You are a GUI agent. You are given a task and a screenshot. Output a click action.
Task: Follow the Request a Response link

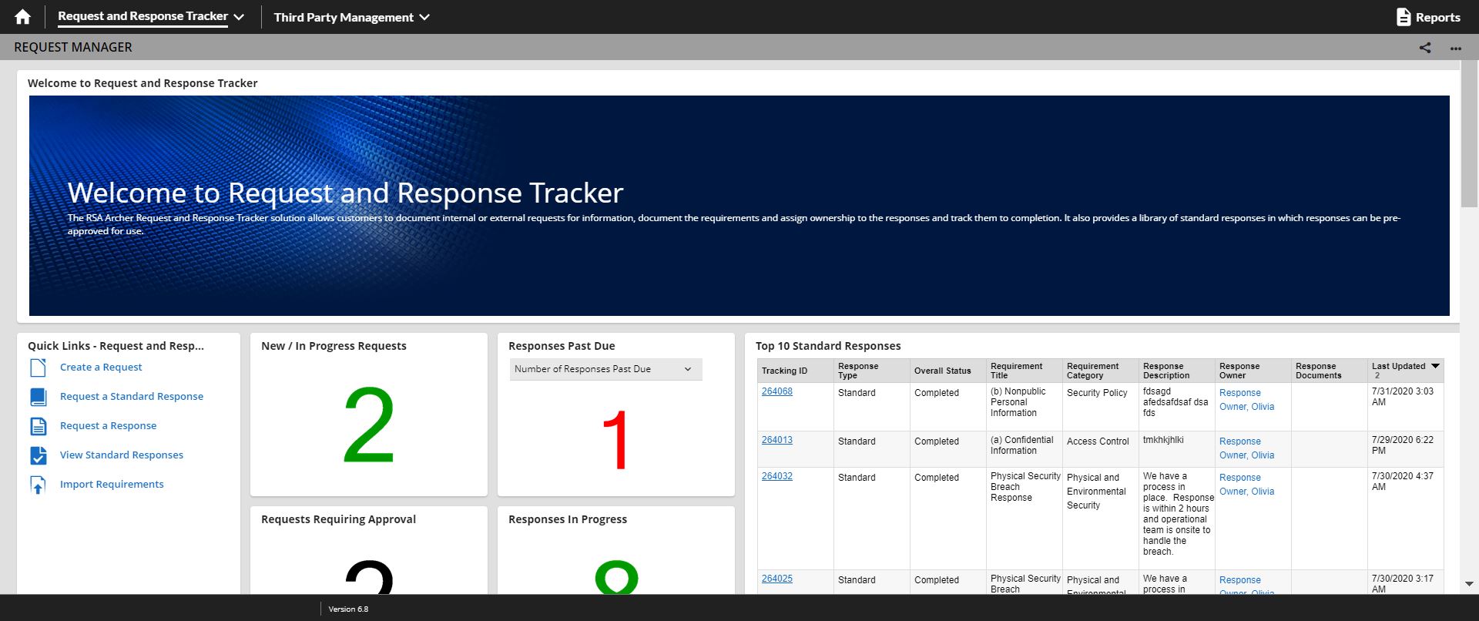pyautogui.click(x=108, y=426)
